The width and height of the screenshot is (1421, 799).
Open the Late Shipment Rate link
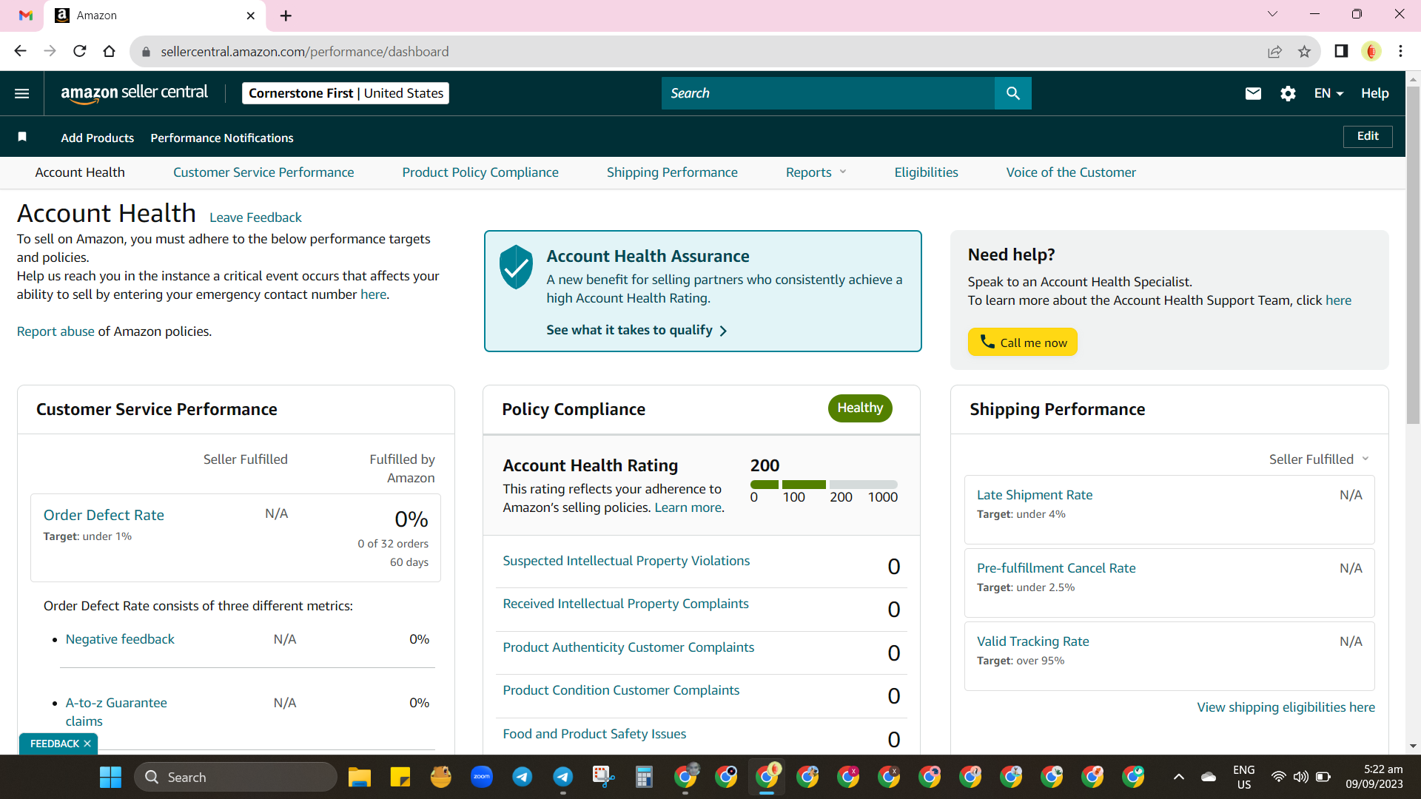(x=1035, y=495)
